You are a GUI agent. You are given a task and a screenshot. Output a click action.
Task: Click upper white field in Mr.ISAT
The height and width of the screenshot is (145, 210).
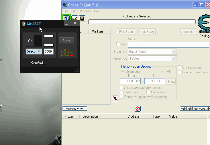pos(49,36)
